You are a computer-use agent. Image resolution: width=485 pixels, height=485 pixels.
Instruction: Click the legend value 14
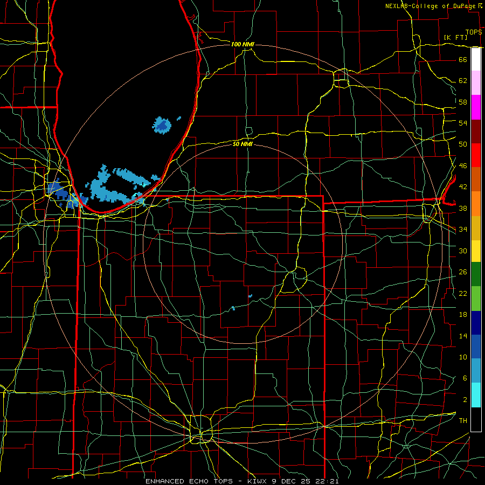point(463,336)
